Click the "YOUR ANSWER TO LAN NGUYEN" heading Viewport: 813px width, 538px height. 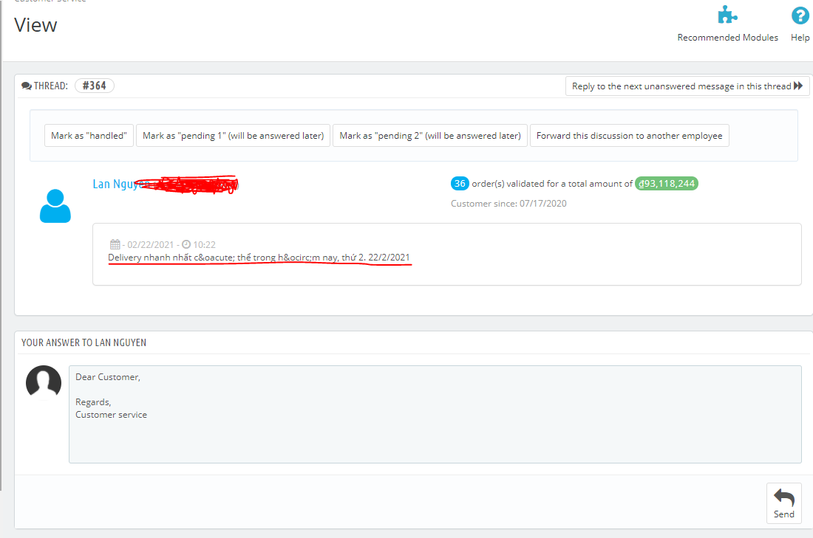pyautogui.click(x=84, y=342)
